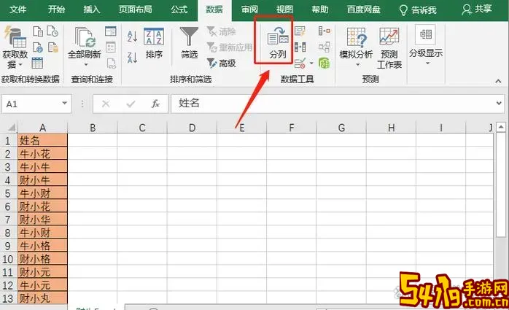The image size is (509, 310).
Task: Click Forecast Sheet (预测工作表) icon
Action: click(x=389, y=47)
